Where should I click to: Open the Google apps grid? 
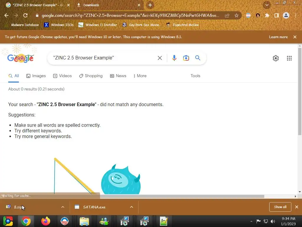289,58
